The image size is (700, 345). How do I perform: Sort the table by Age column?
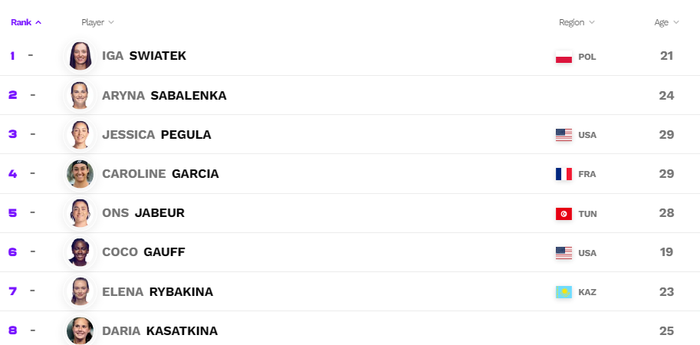click(666, 22)
